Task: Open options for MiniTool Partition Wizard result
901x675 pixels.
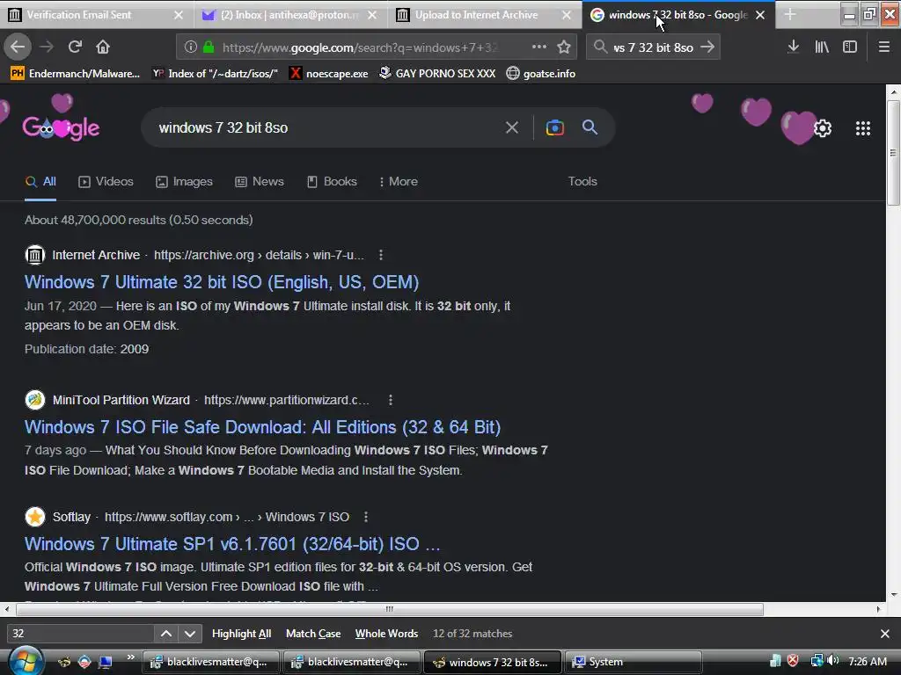Action: pyautogui.click(x=391, y=400)
